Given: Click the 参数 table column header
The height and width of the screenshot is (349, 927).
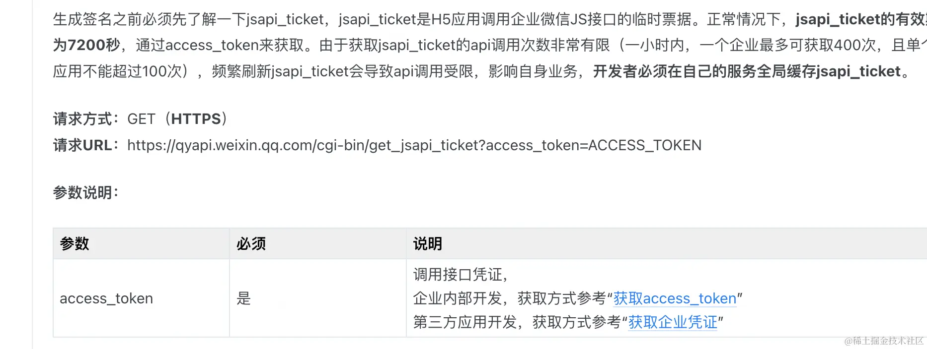Looking at the screenshot, I should (75, 243).
